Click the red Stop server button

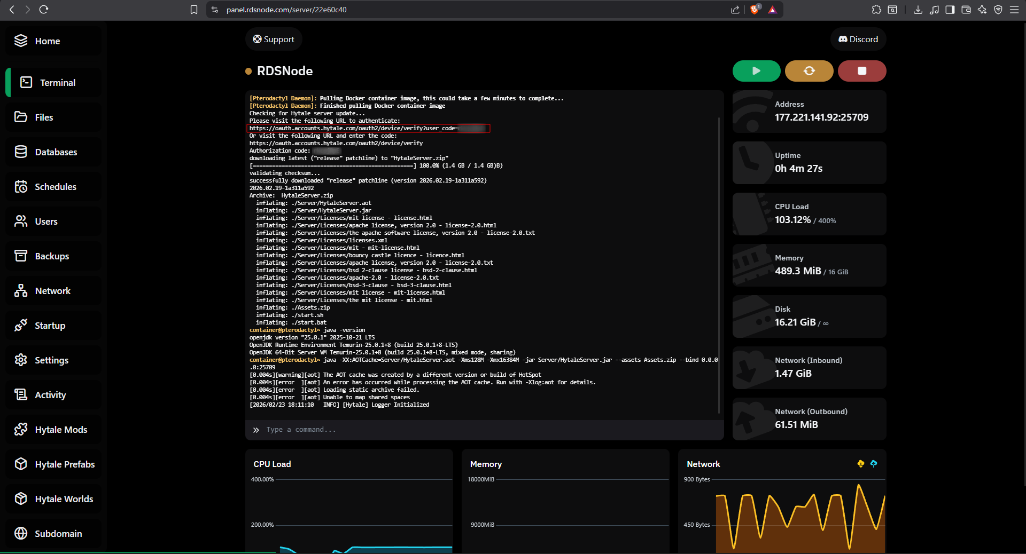(x=861, y=71)
